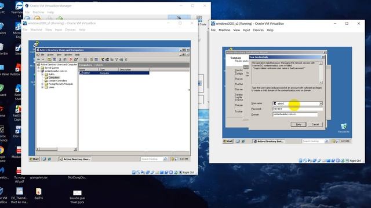
Task: Select Computers folder in AD tree
Action: (54, 77)
